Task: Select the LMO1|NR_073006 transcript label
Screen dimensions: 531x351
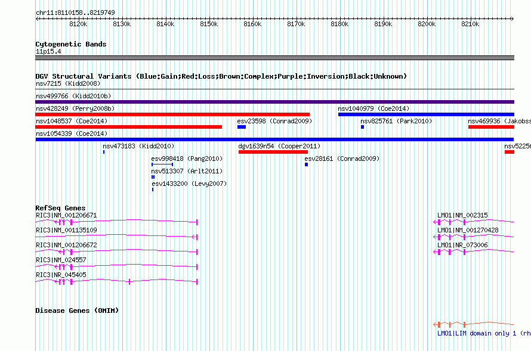Action: tap(462, 245)
